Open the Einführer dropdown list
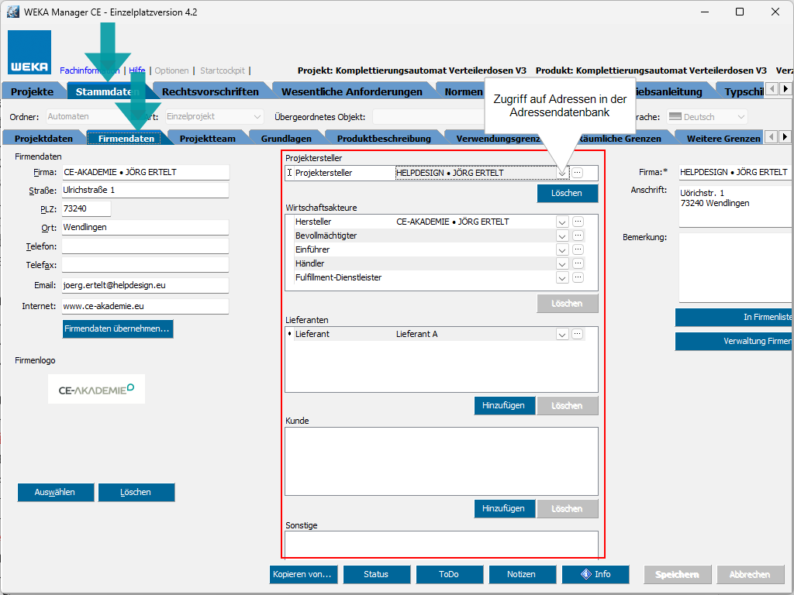 click(x=562, y=250)
